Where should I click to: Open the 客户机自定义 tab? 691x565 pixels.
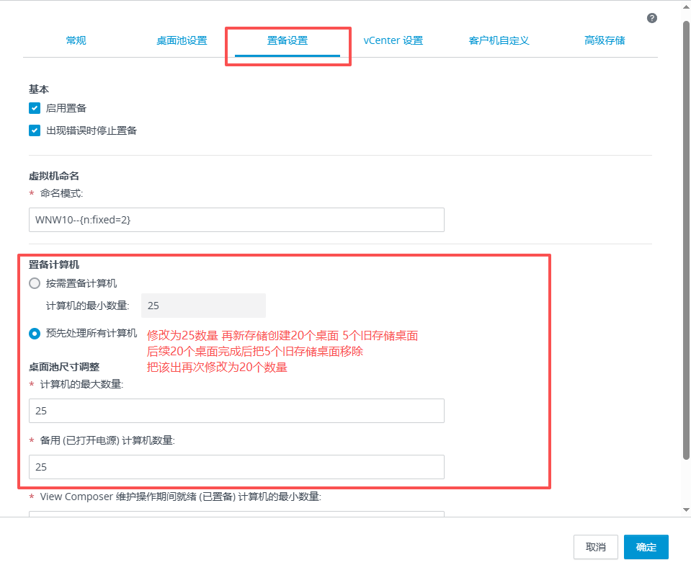click(499, 40)
